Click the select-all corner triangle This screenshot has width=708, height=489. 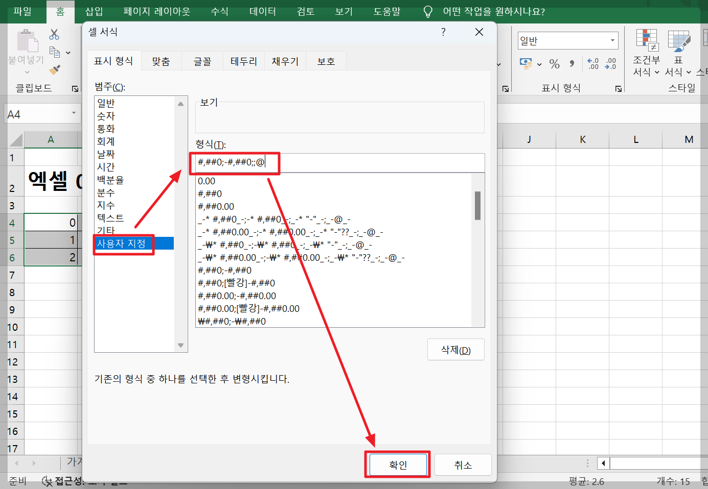point(16,140)
